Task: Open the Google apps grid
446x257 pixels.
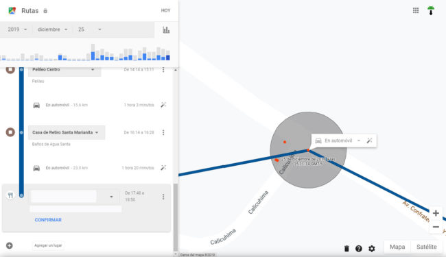Action: pos(416,10)
